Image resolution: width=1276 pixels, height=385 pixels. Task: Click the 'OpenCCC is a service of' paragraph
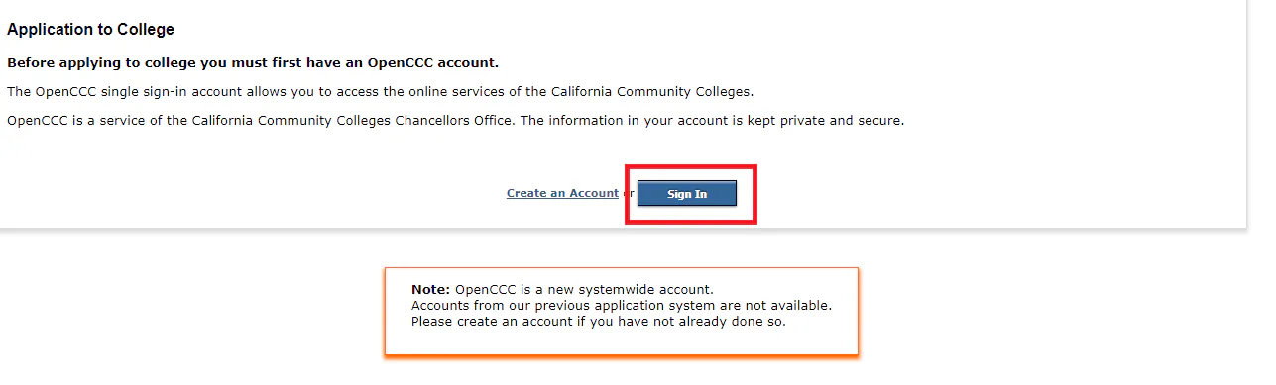click(456, 121)
